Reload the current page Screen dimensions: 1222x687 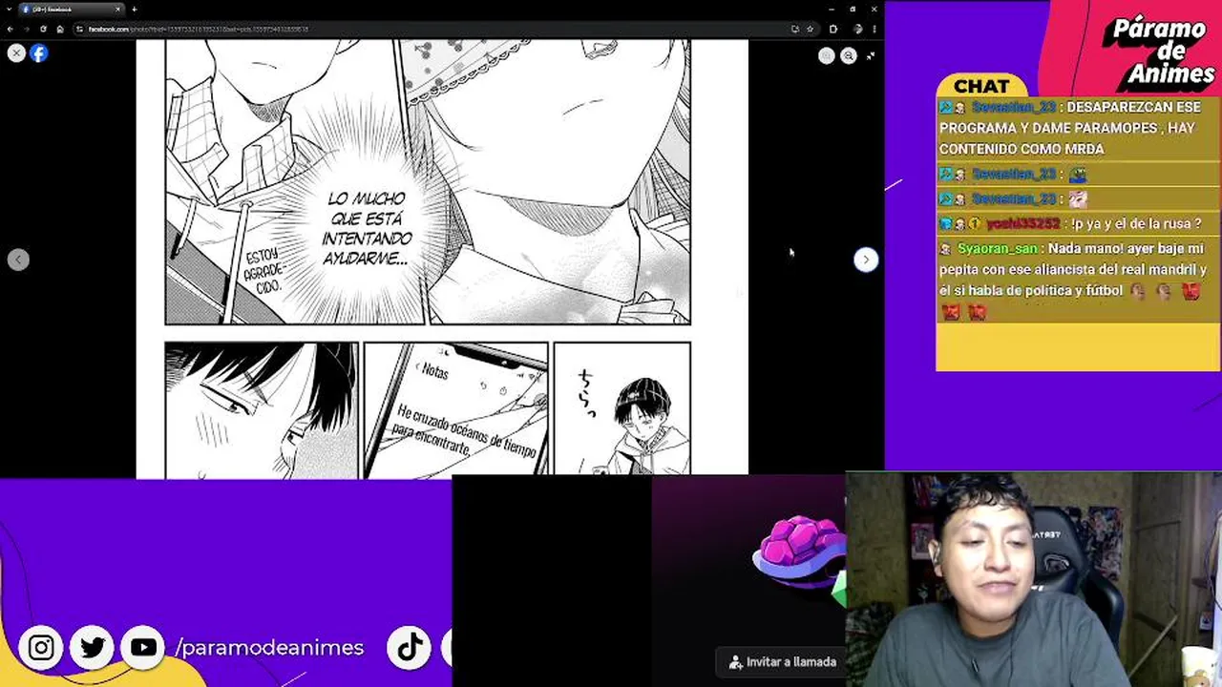pos(43,29)
